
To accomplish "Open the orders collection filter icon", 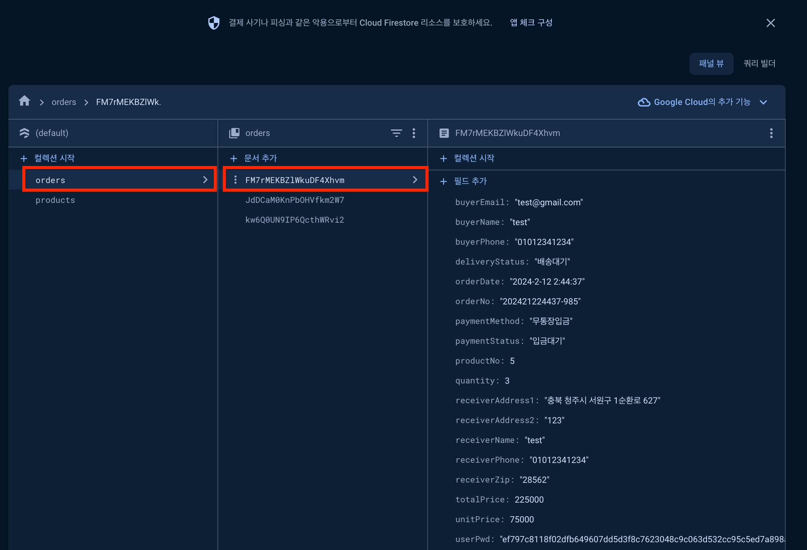I will click(396, 133).
